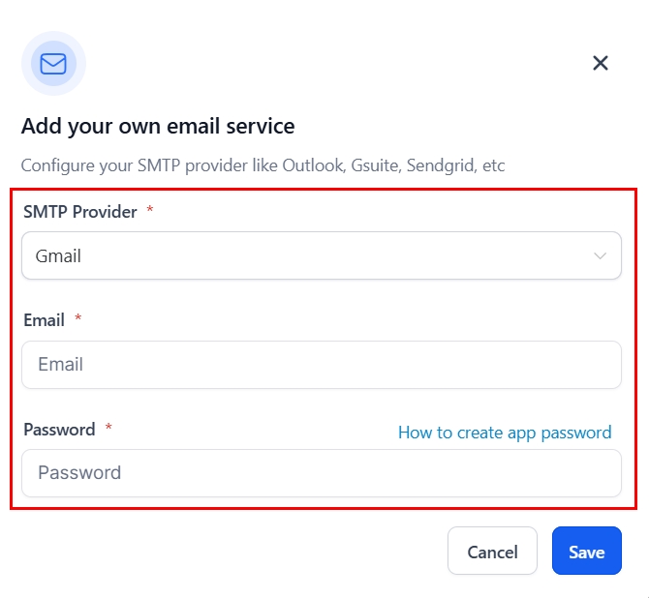Click the Add your own email service heading
This screenshot has width=649, height=598.
(158, 126)
